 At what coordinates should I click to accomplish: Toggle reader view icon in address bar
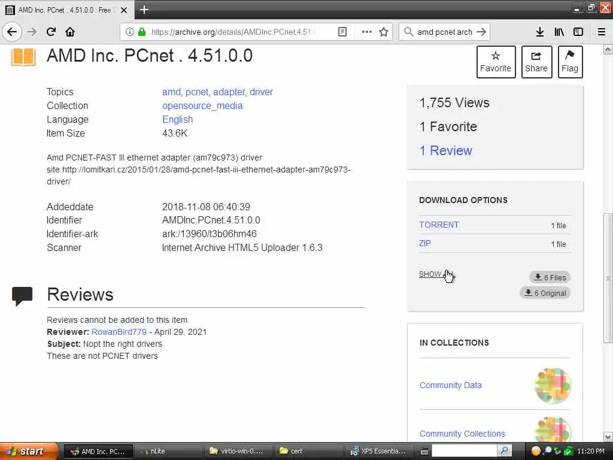tap(342, 32)
